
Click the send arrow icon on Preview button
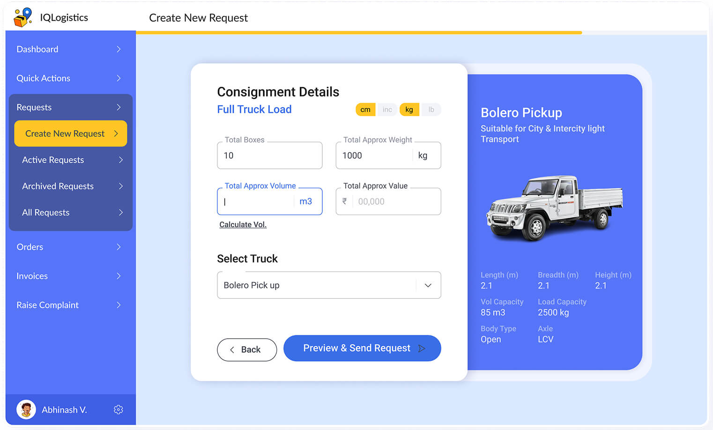421,348
